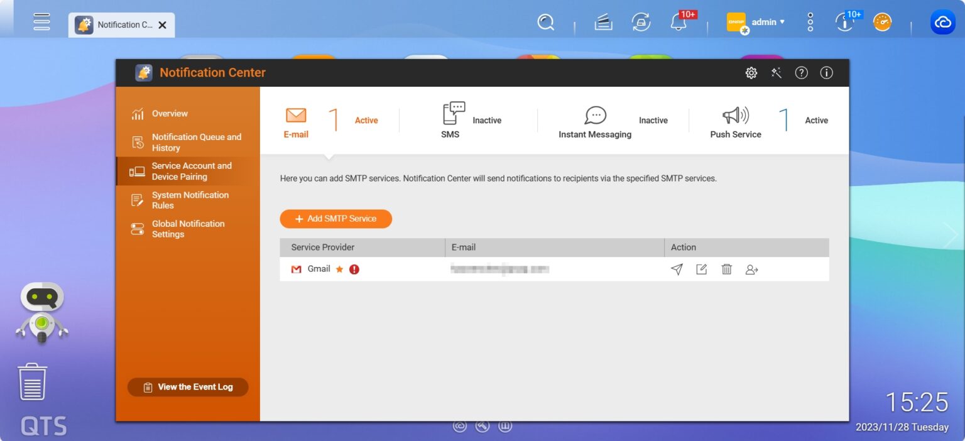
Task: Open System Notification Rules
Action: (x=190, y=200)
